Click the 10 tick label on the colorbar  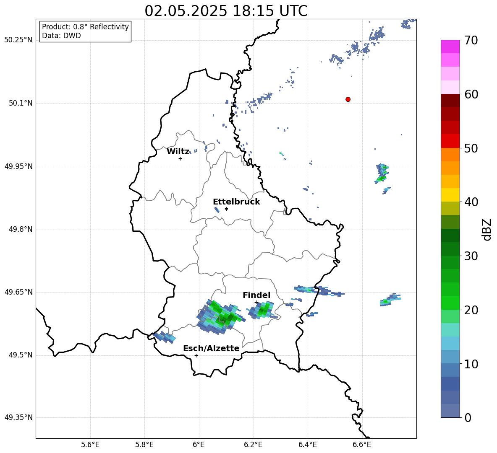tap(471, 364)
